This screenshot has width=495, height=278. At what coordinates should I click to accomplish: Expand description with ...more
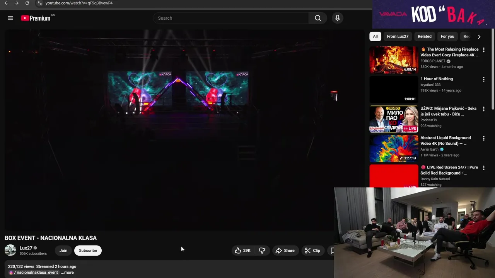(x=67, y=273)
